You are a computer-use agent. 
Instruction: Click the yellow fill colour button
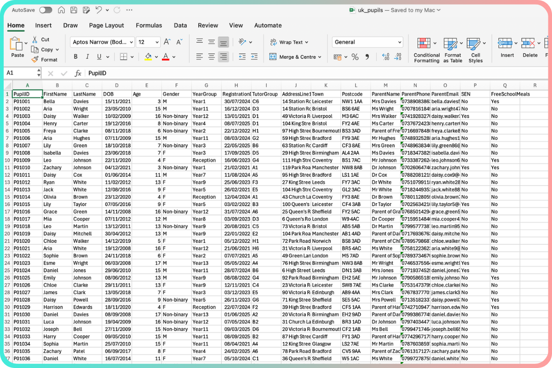point(148,57)
